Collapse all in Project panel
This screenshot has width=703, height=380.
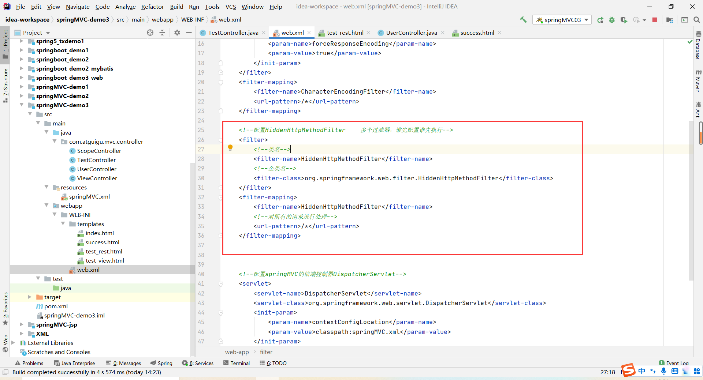(x=162, y=33)
